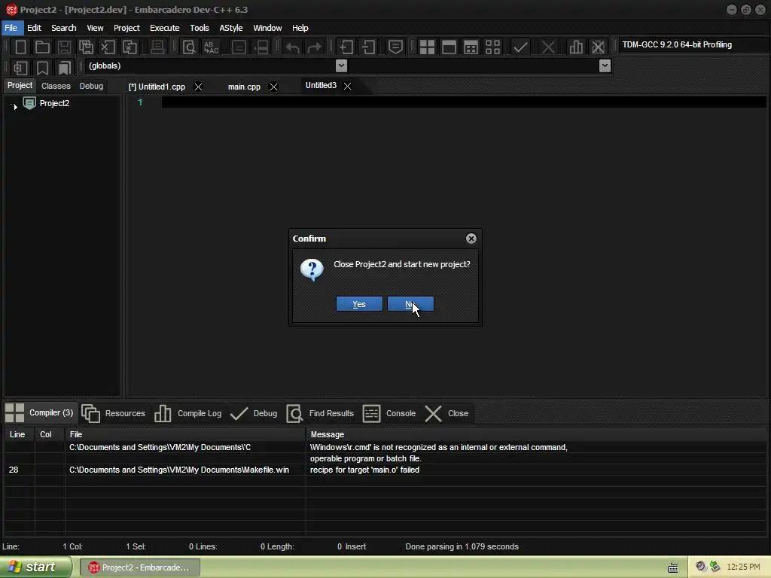Open the Debug bottom panel tab

pyautogui.click(x=254, y=413)
